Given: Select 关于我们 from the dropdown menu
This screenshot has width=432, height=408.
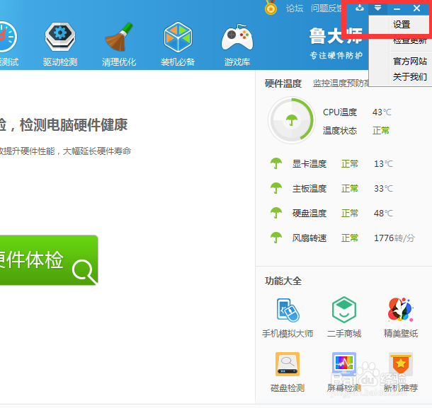Looking at the screenshot, I should tap(409, 77).
